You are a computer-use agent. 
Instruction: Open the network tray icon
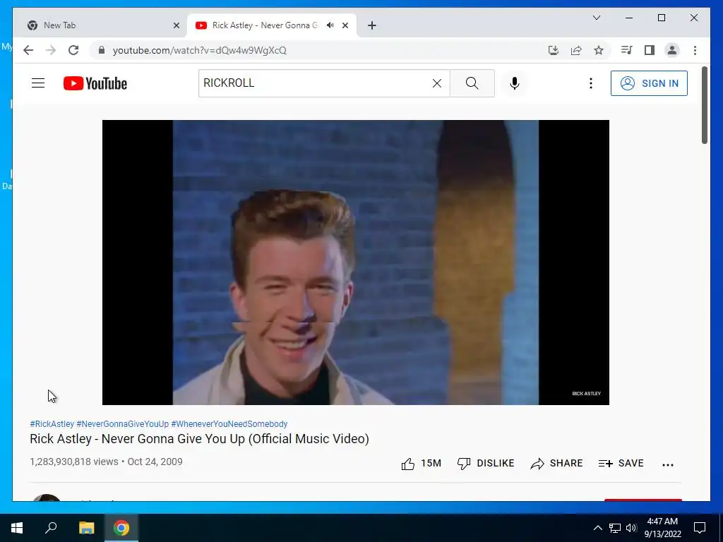615,528
